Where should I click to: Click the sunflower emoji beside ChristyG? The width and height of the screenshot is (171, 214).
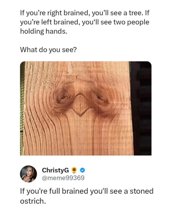coord(74,170)
